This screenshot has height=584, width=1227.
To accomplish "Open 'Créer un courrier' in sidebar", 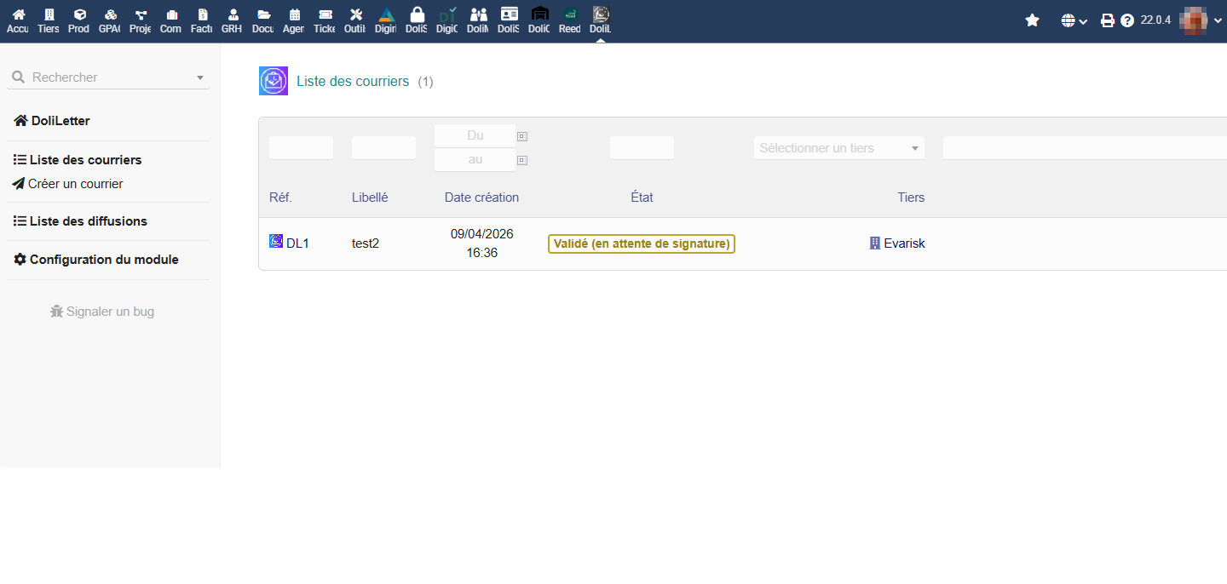I will tap(75, 184).
